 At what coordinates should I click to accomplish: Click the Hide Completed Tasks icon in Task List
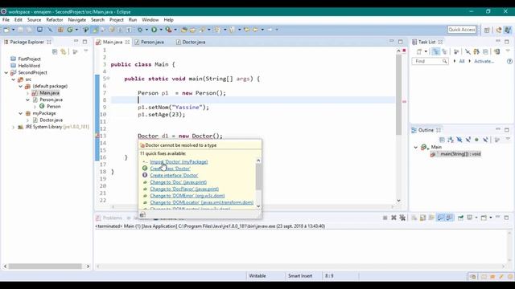(x=468, y=51)
